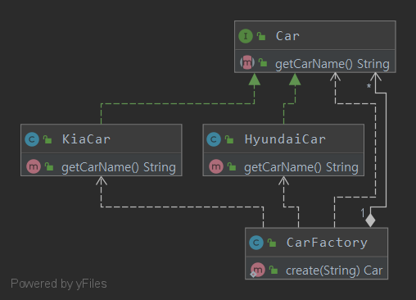This screenshot has width=416, height=300.
Task: Click the public lock icon in Car header
Action: pyautogui.click(x=261, y=36)
